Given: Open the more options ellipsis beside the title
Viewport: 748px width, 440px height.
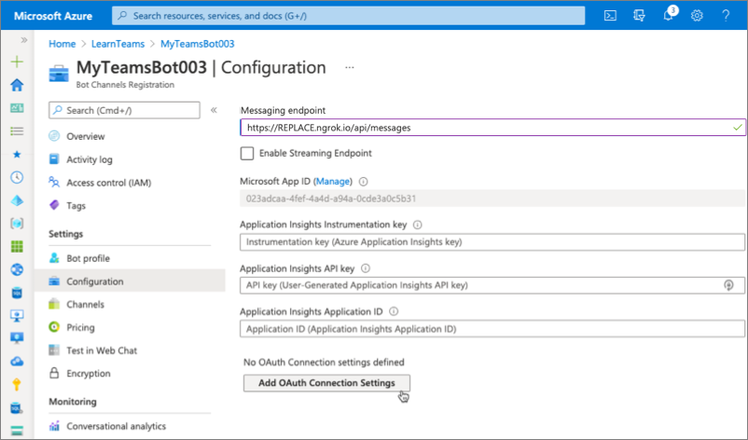Looking at the screenshot, I should coord(350,68).
